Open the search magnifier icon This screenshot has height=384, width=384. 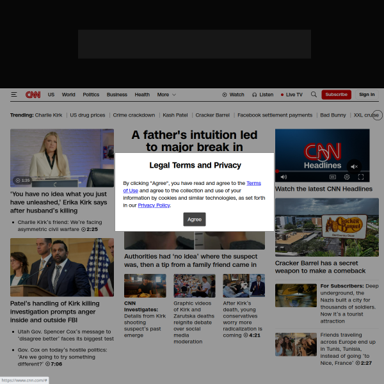tap(314, 95)
